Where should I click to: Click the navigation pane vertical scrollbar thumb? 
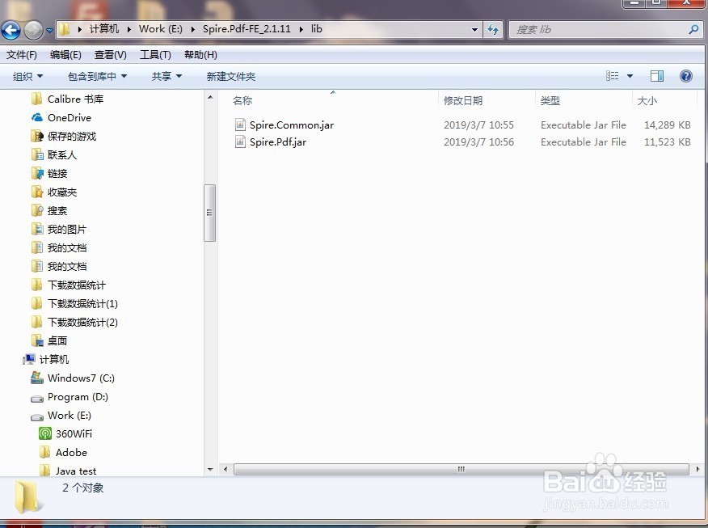tap(209, 213)
